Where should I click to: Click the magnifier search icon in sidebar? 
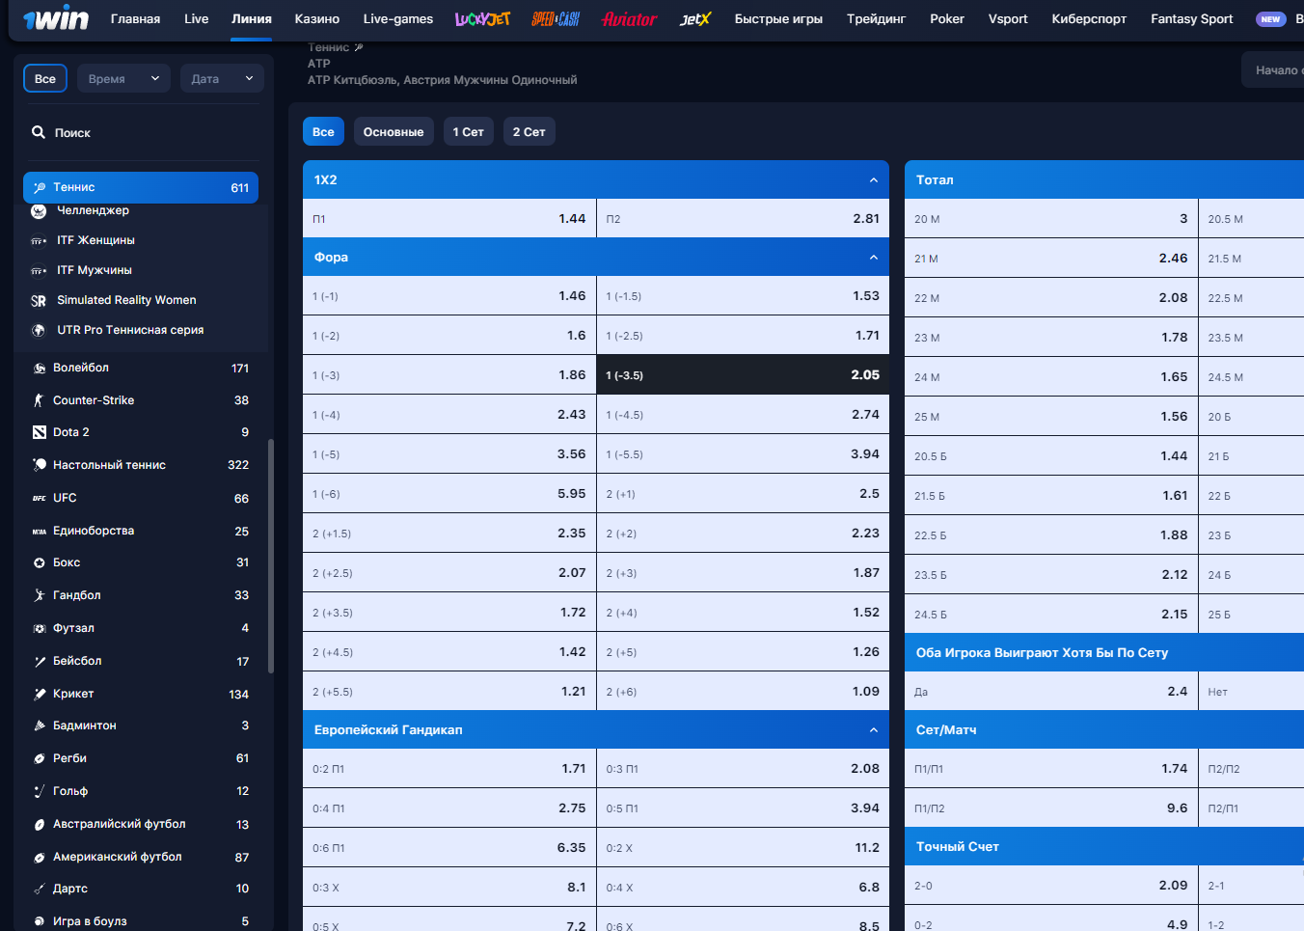[39, 132]
